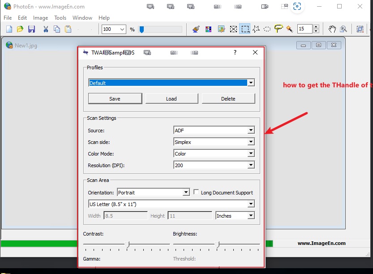Cut the selection using the scissors icon

pyautogui.click(x=46, y=29)
